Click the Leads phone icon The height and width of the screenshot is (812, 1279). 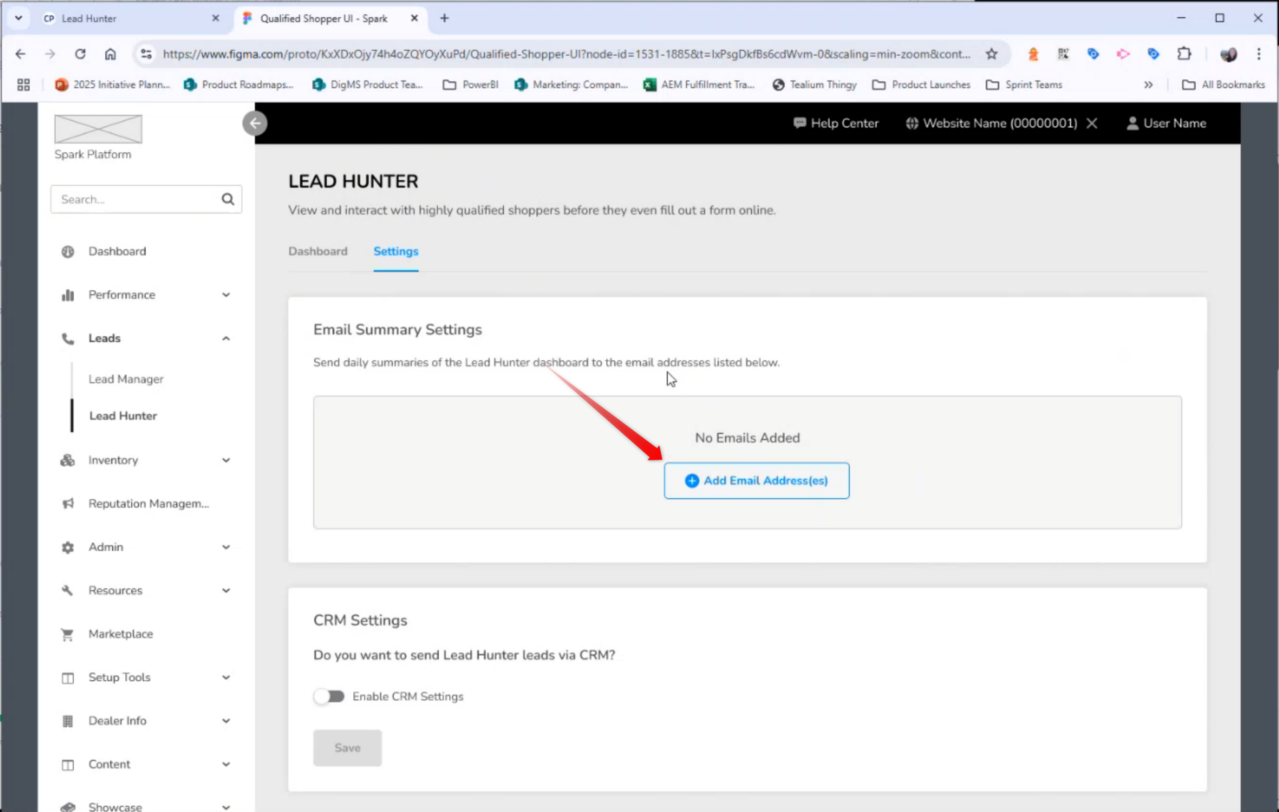click(68, 338)
